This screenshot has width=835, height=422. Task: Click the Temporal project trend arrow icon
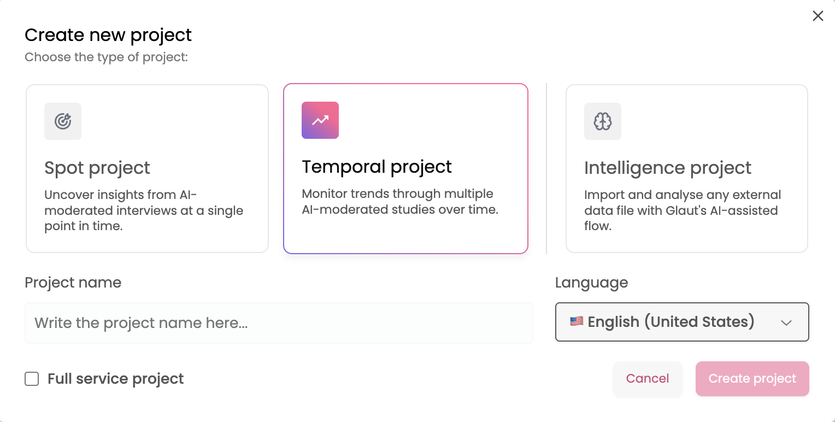[320, 120]
